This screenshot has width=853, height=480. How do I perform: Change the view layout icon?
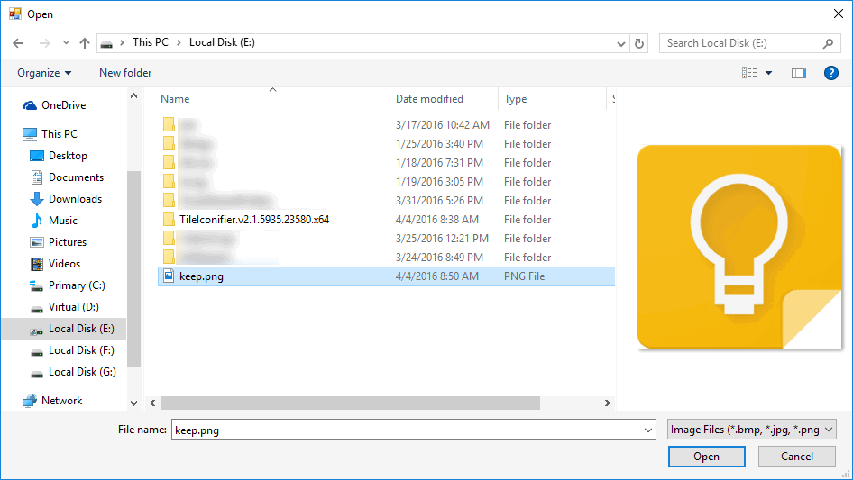[749, 73]
